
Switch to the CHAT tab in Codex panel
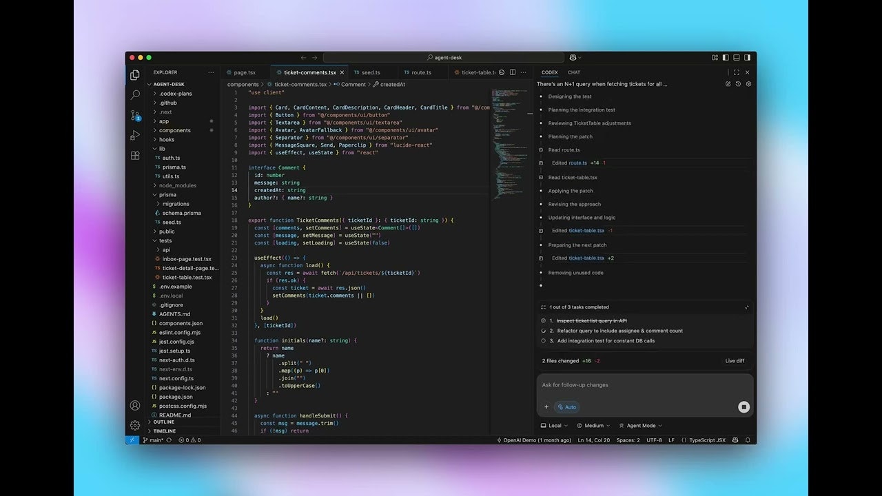click(573, 72)
